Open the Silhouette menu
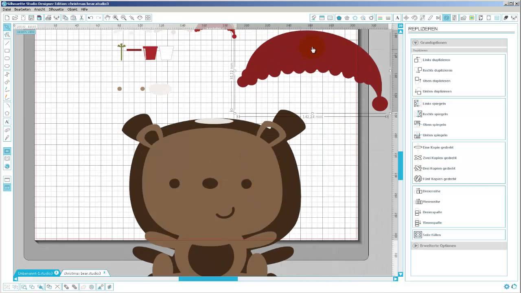The height and width of the screenshot is (293, 521). click(x=56, y=9)
